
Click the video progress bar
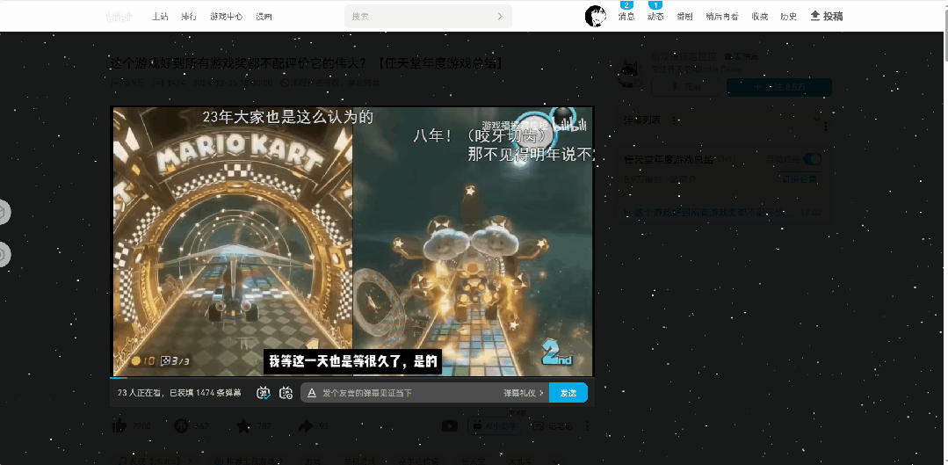[x=352, y=378]
